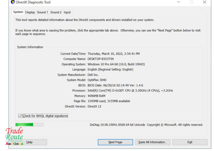
Task: Click manufacturer value 'Dell Inc.'
Action: pos(93,75)
